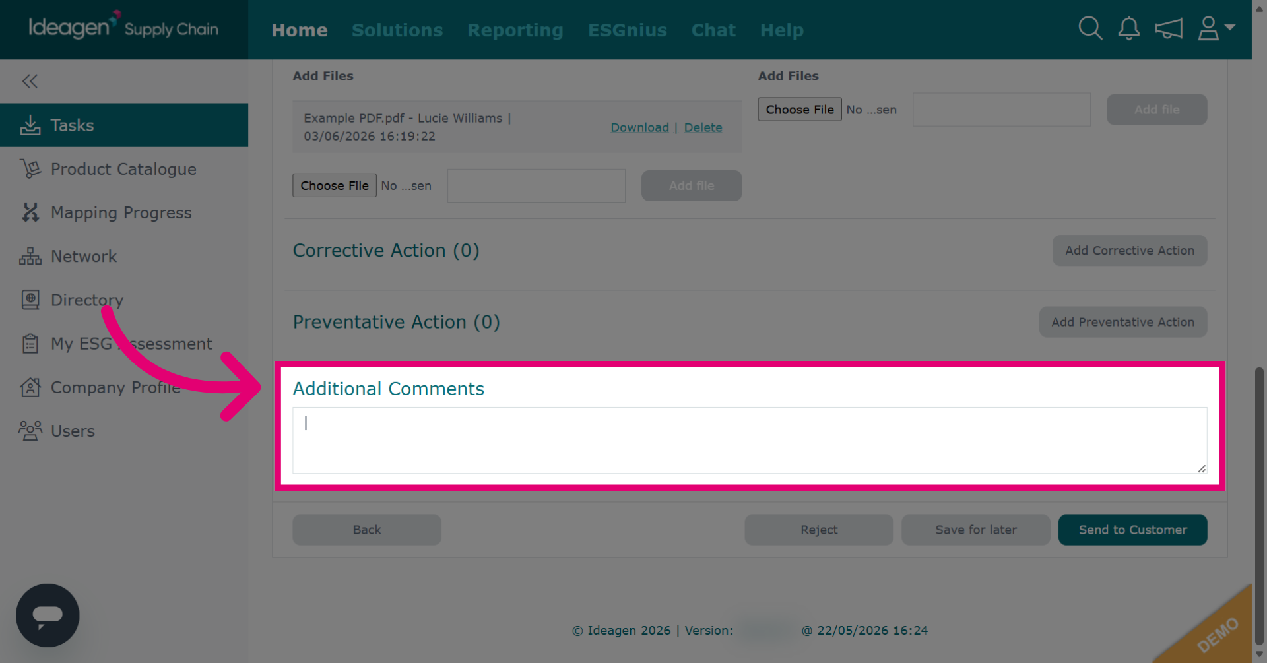The height and width of the screenshot is (663, 1267).
Task: Open the chat bubble widget
Action: tap(48, 616)
